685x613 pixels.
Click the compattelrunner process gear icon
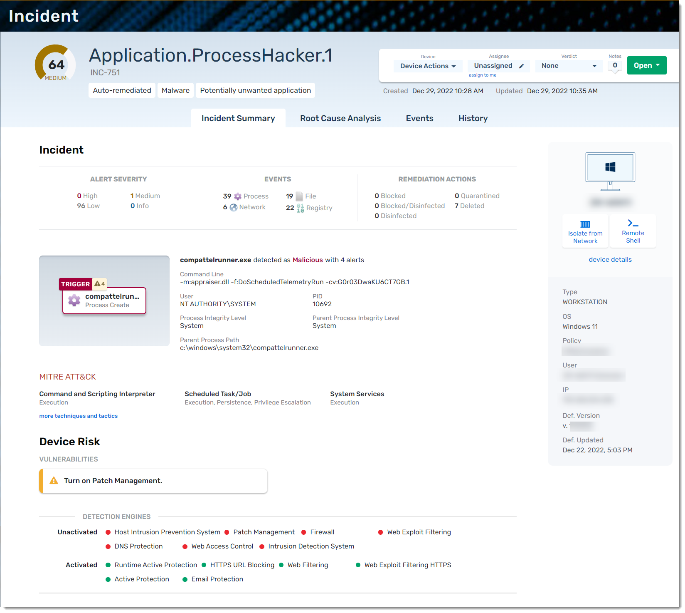(74, 300)
